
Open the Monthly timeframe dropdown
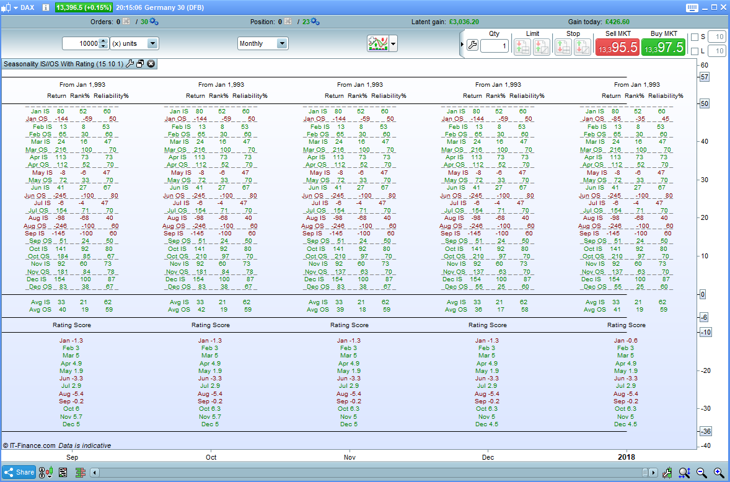pos(282,43)
